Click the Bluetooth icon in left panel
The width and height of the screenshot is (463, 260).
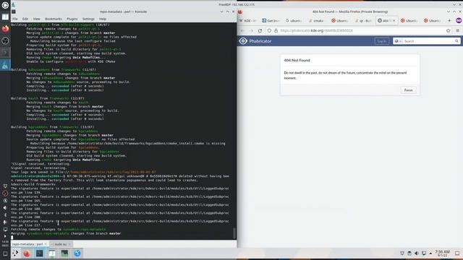(5, 215)
